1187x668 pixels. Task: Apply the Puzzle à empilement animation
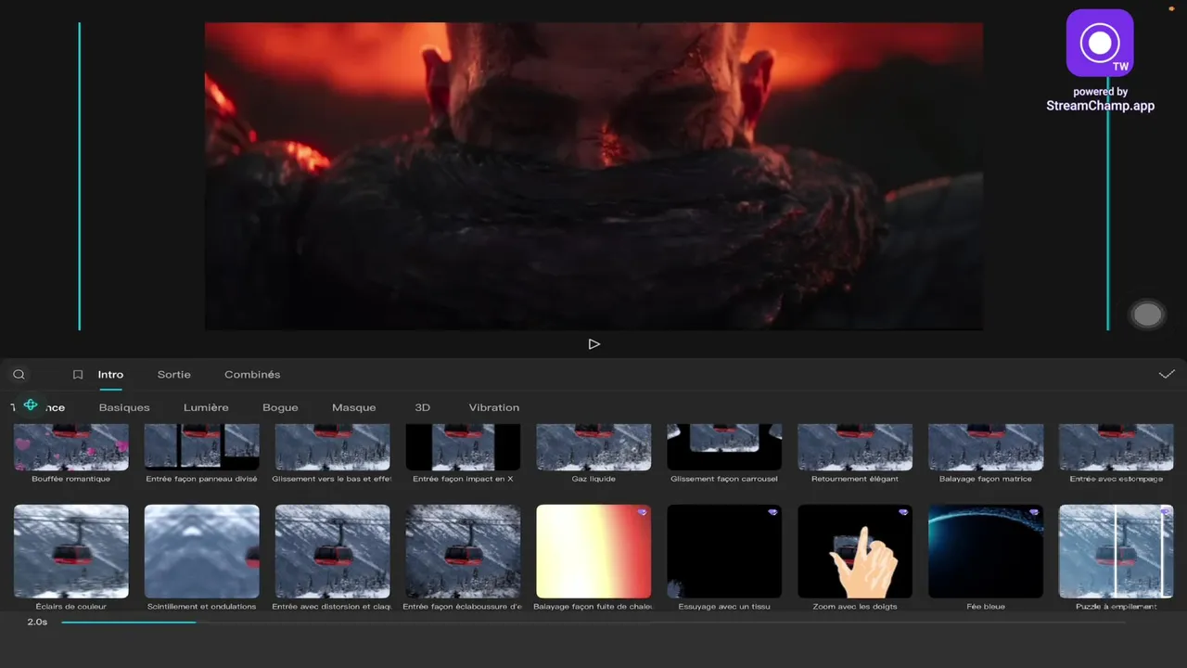click(1117, 551)
